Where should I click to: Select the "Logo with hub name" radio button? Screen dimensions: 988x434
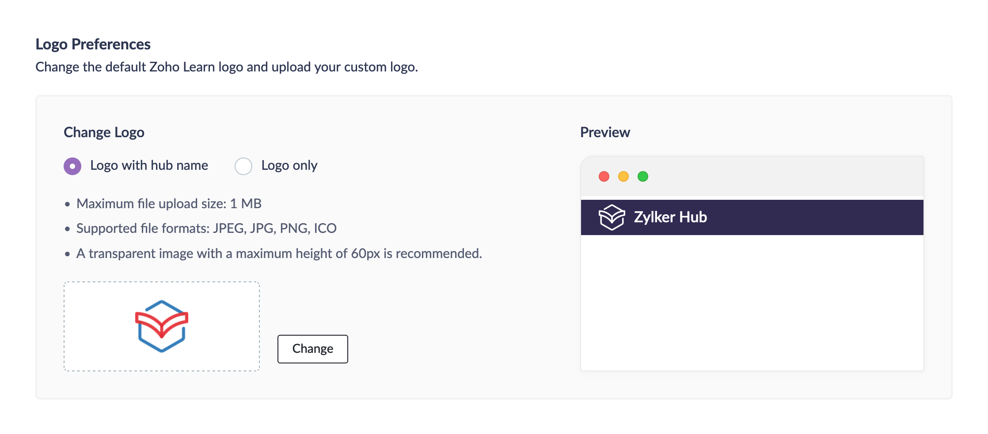pyautogui.click(x=72, y=166)
